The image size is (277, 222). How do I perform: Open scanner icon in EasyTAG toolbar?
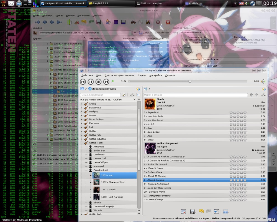(x=69, y=22)
